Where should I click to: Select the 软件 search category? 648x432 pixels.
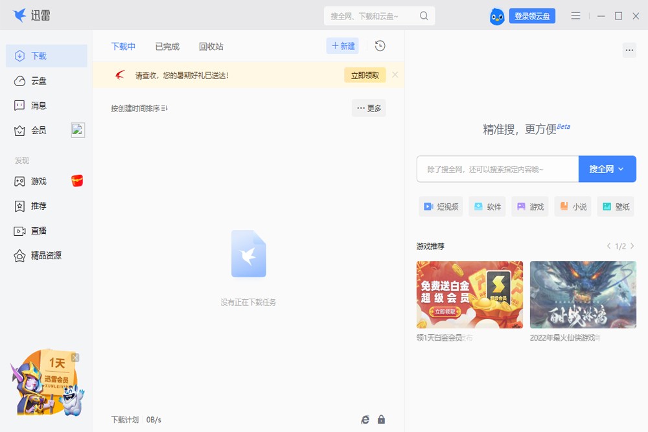click(x=487, y=207)
